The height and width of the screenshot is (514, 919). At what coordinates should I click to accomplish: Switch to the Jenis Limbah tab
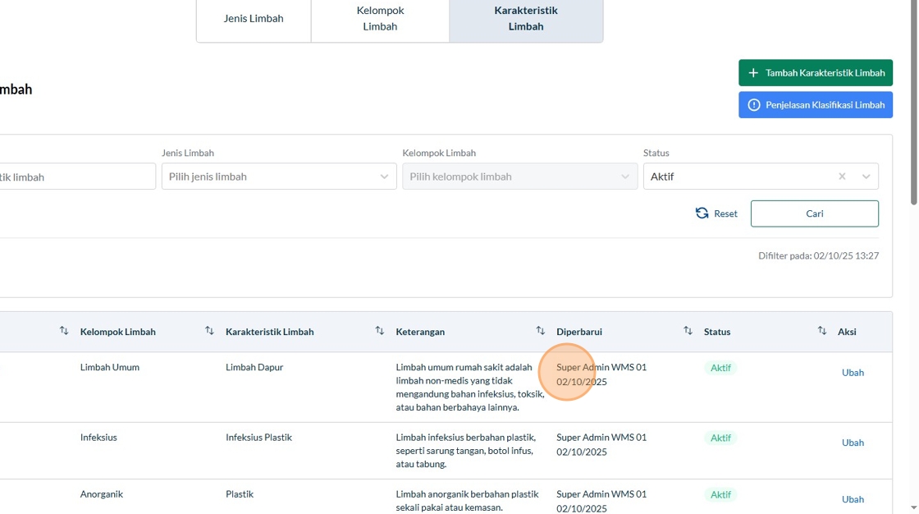pyautogui.click(x=254, y=18)
